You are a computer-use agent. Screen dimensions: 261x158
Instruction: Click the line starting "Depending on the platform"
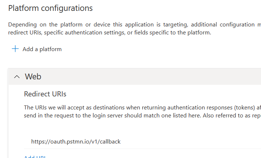pyautogui.click(x=130, y=25)
